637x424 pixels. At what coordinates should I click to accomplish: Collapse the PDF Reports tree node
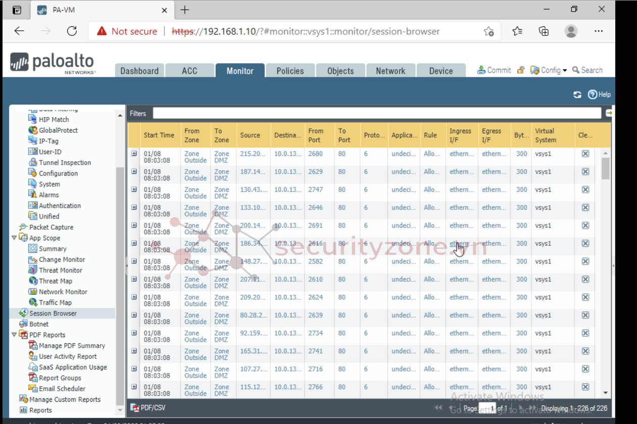tap(14, 335)
